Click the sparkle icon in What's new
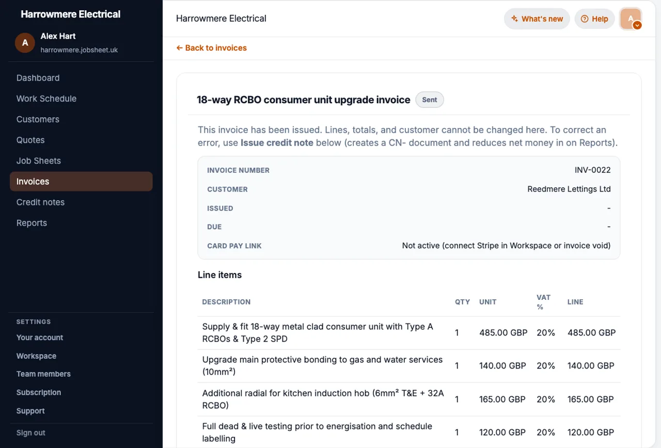The image size is (661, 448). tap(514, 19)
